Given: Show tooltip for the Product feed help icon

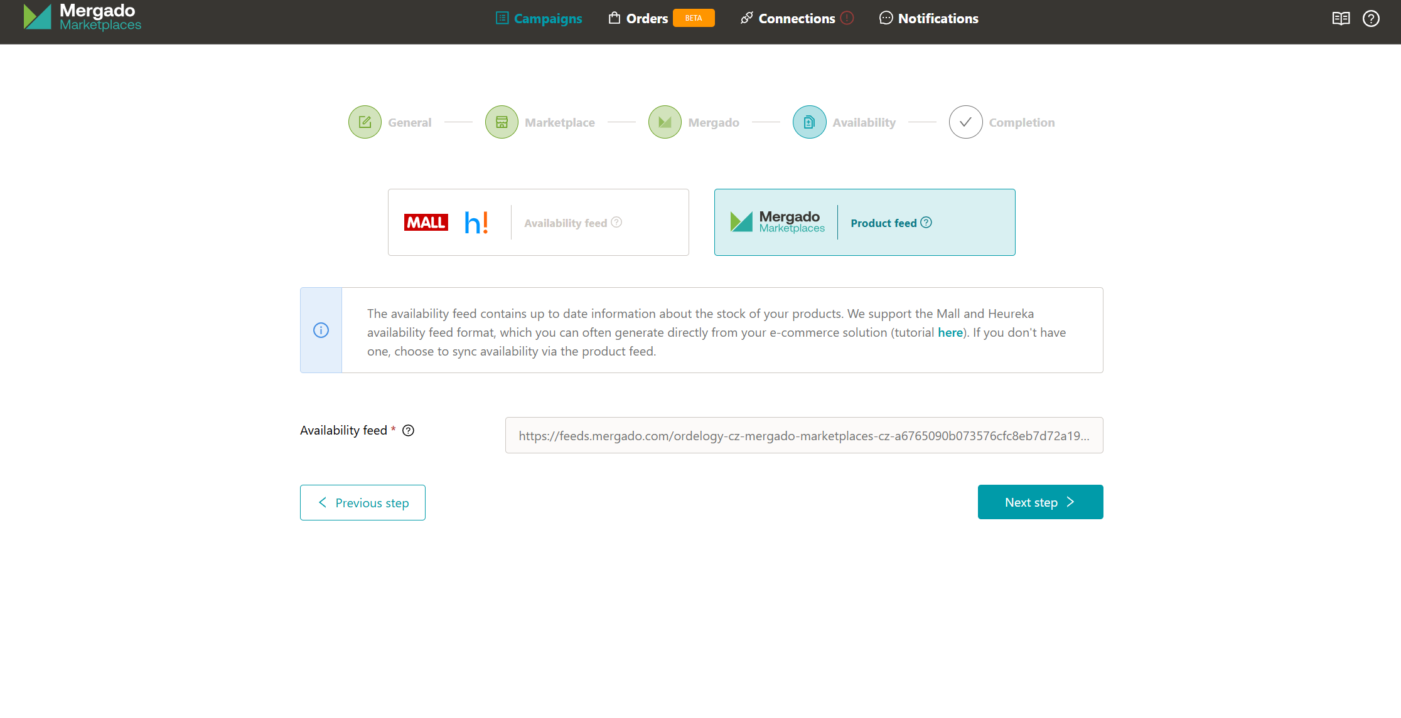Looking at the screenshot, I should click(926, 223).
